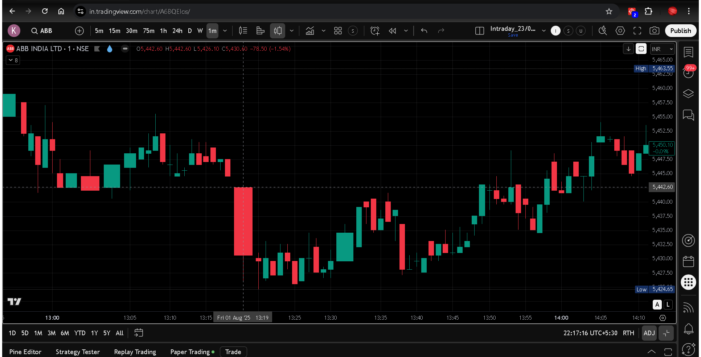Image resolution: width=701 pixels, height=357 pixels.
Task: Open notifications bell icon
Action: pos(688,329)
